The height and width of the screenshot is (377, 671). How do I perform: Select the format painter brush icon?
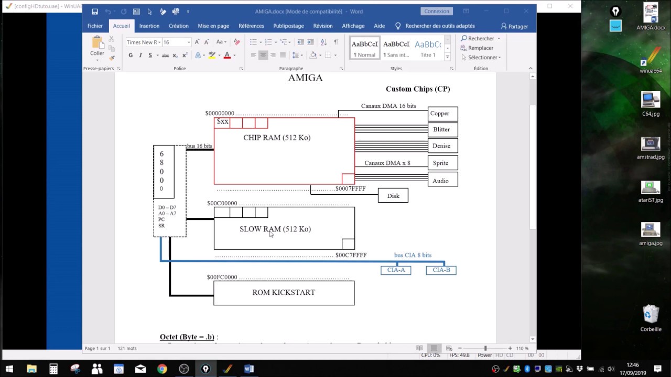[x=111, y=58]
